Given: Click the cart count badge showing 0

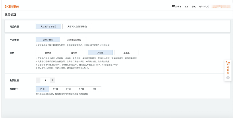Looking at the screenshot, I should 228,78.
